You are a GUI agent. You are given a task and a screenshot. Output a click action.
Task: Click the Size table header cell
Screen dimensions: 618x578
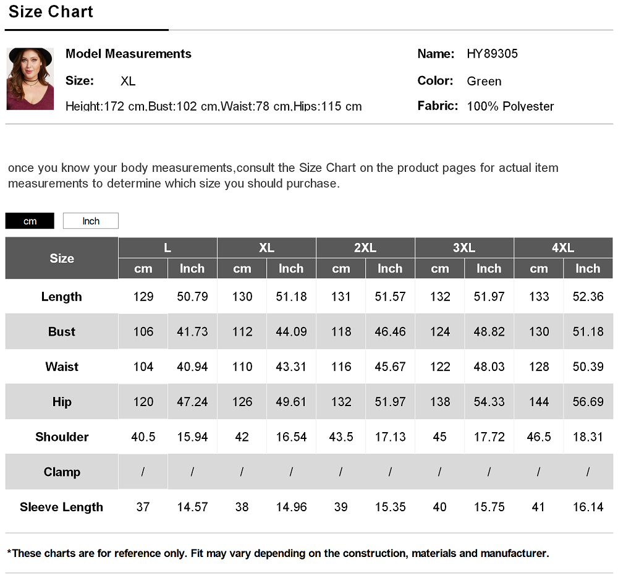61,258
